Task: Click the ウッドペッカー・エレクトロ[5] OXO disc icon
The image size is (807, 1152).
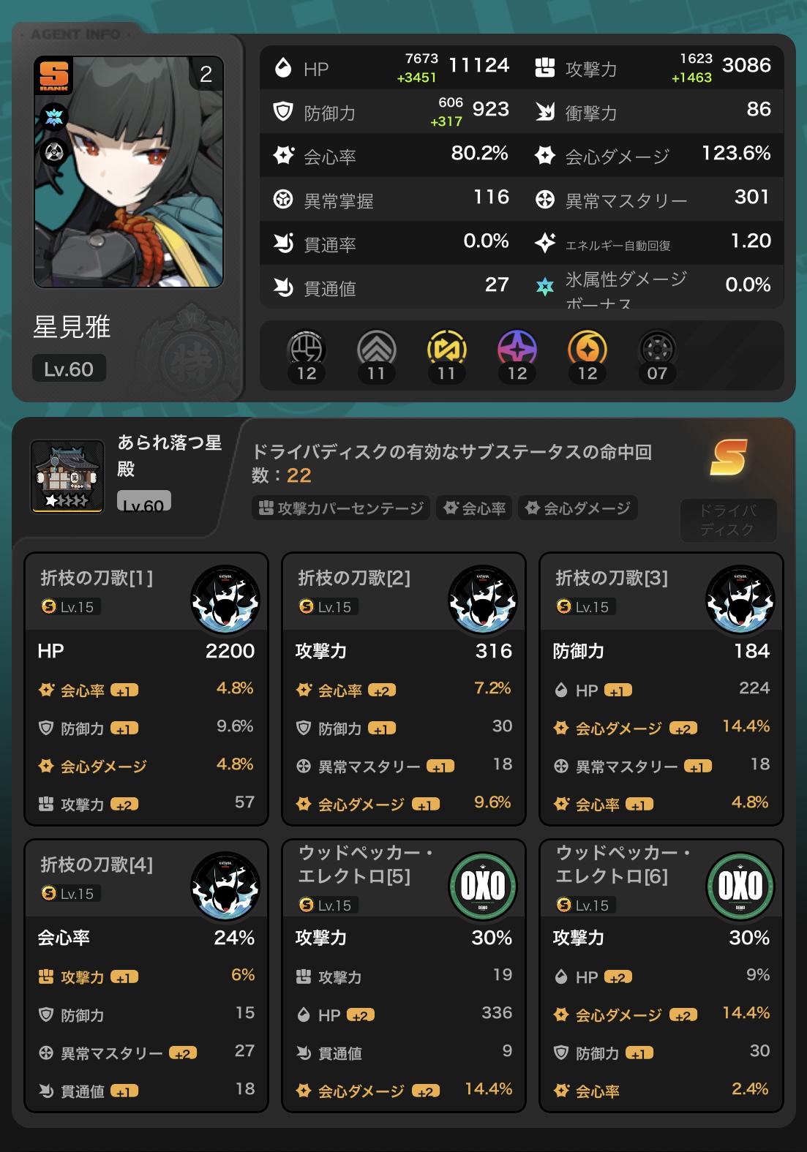Action: (483, 886)
